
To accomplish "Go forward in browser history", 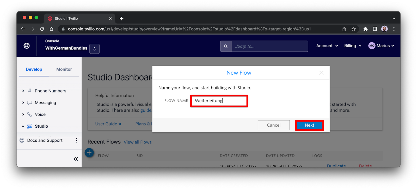I will tap(33, 29).
